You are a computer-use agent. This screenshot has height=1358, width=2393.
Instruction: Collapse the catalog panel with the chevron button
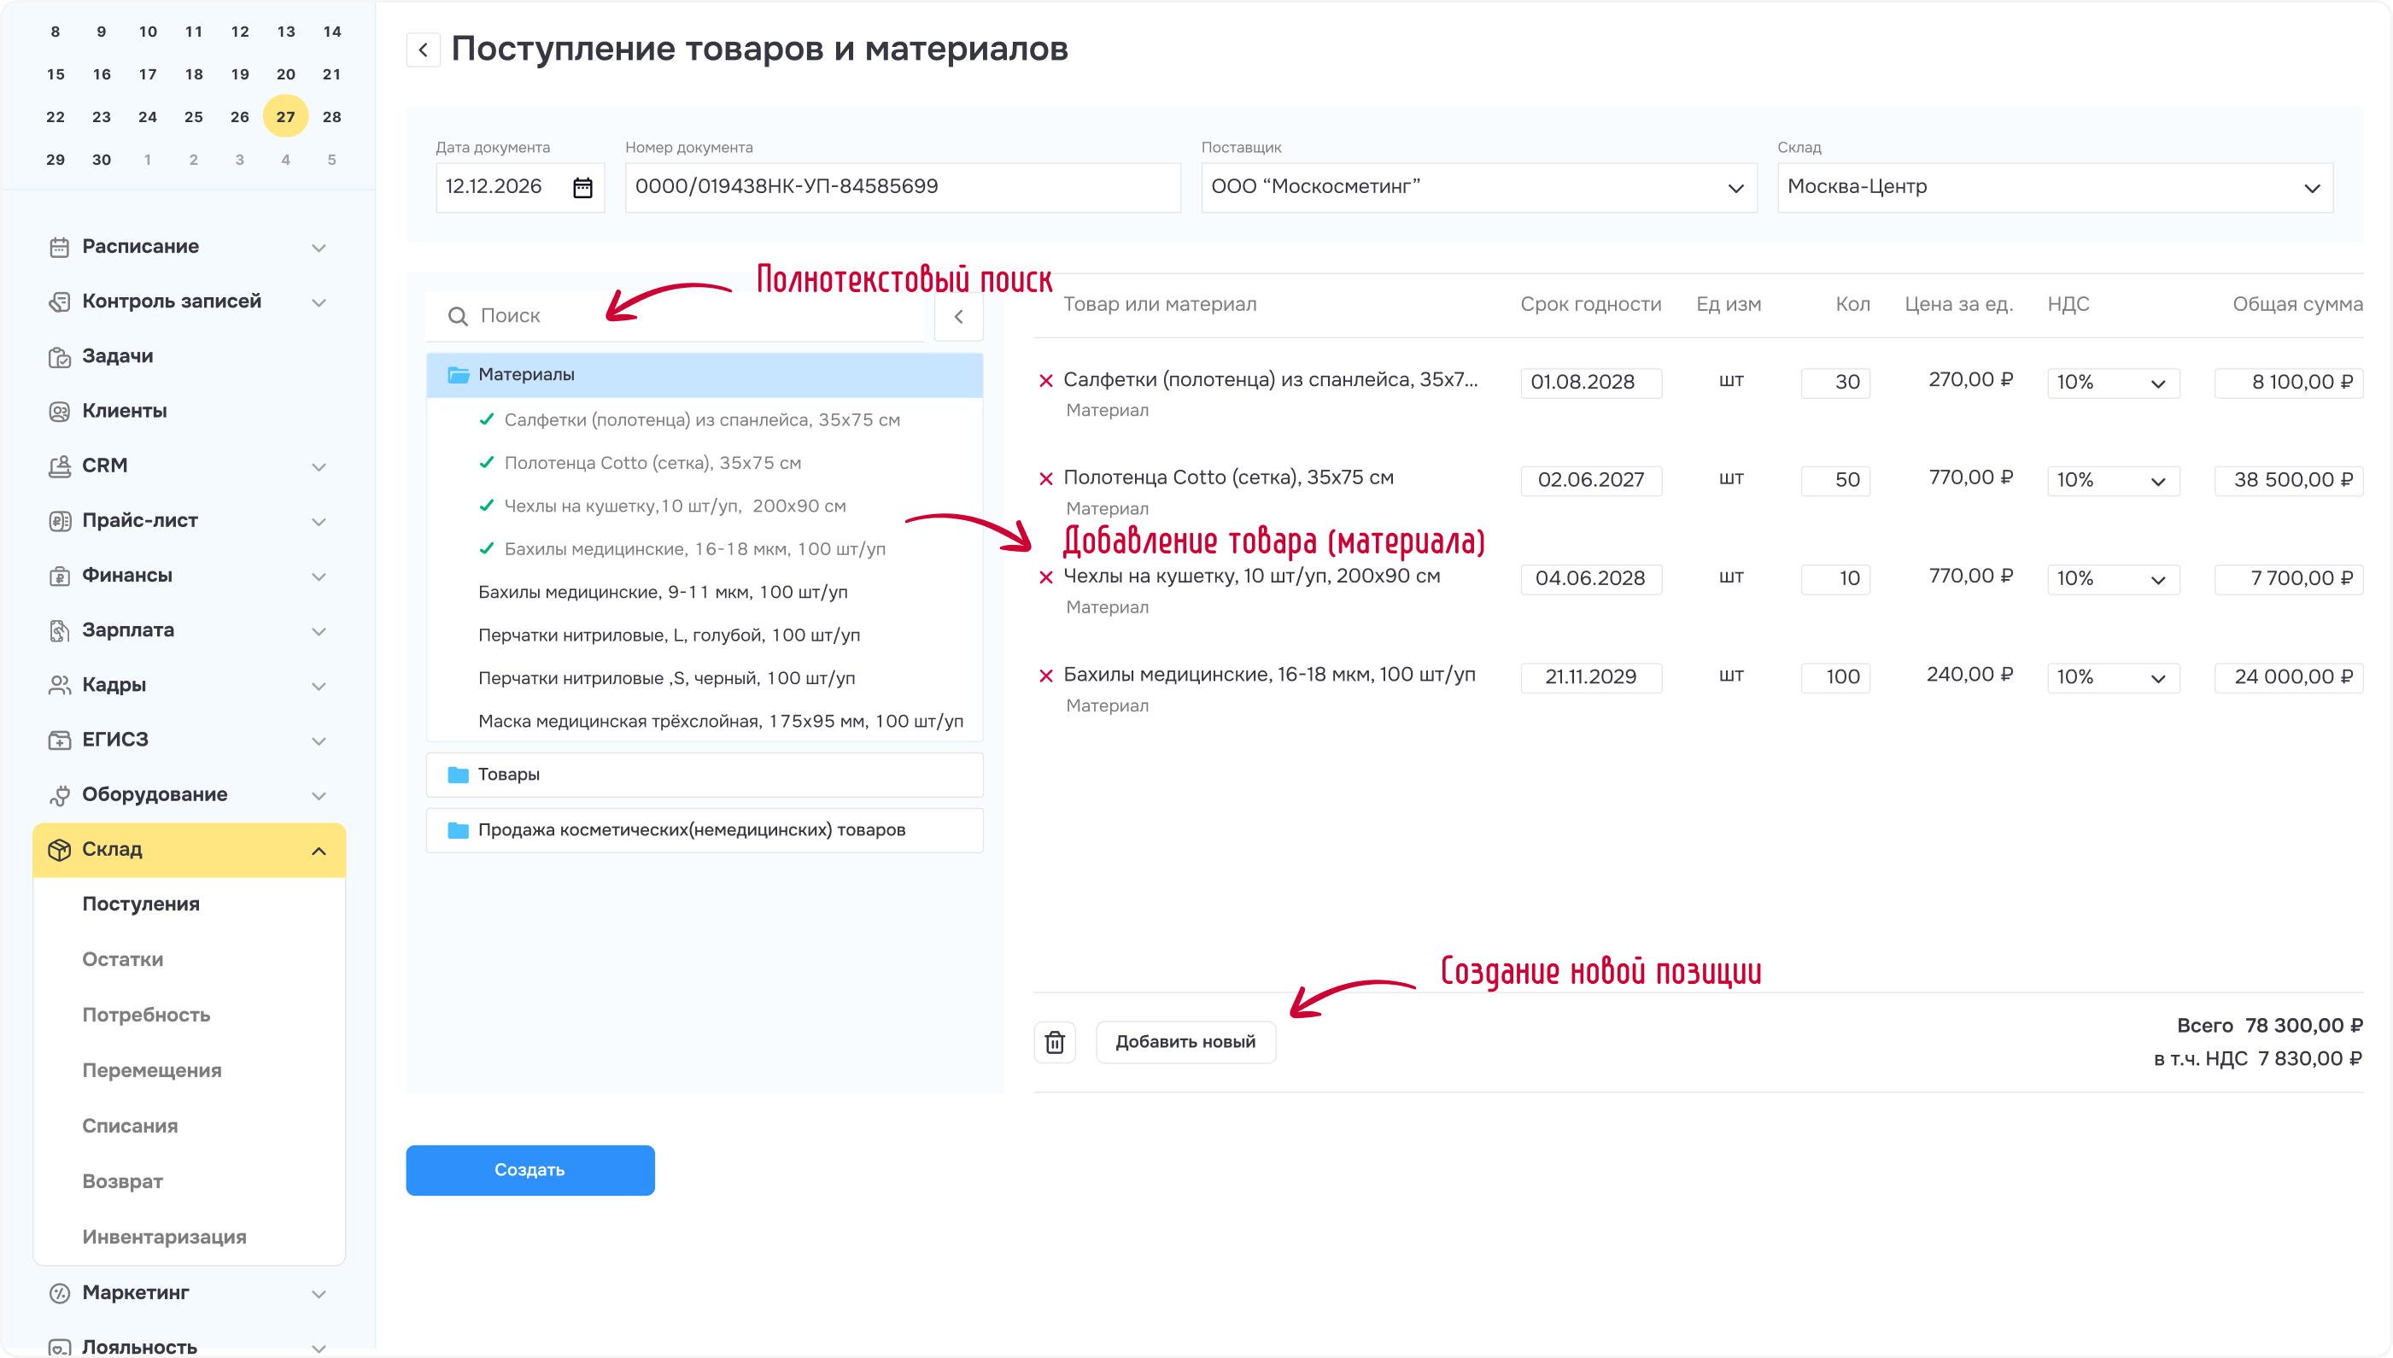tap(959, 317)
